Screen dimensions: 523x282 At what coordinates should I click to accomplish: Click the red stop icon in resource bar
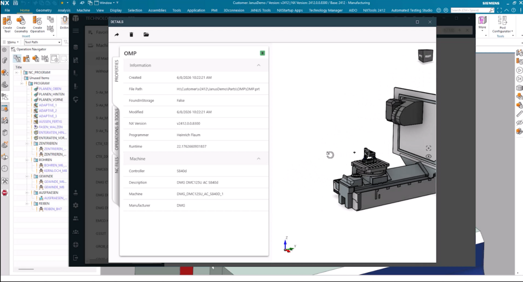point(5,193)
